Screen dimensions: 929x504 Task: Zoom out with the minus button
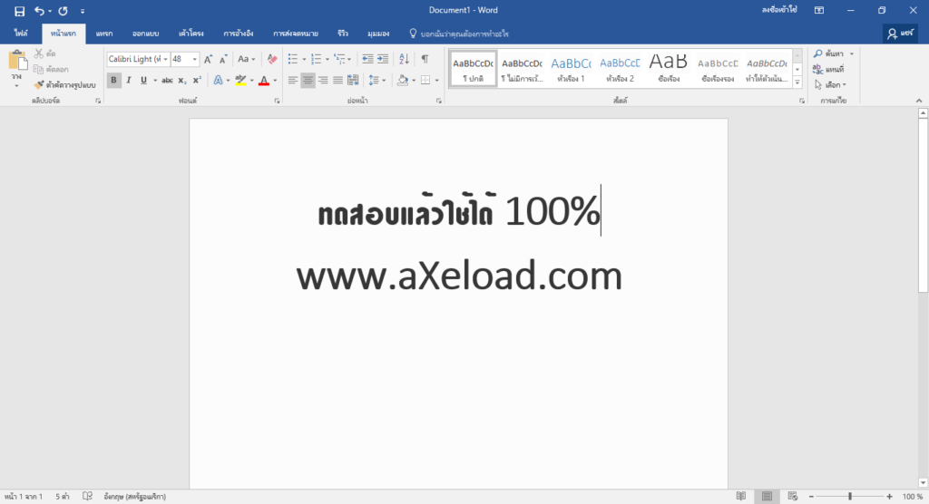click(x=811, y=497)
